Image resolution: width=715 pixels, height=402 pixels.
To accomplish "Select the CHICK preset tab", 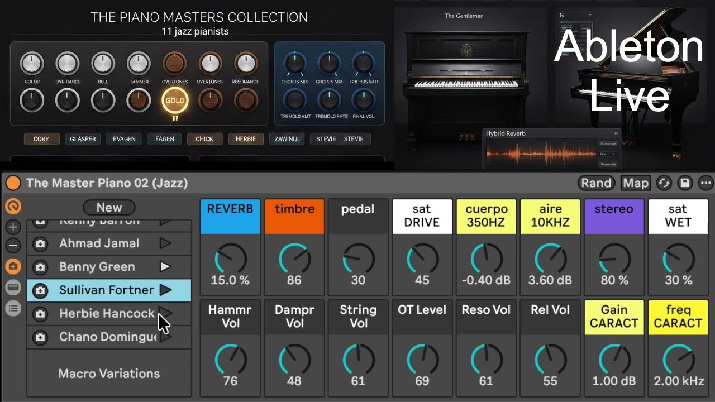I will [204, 139].
